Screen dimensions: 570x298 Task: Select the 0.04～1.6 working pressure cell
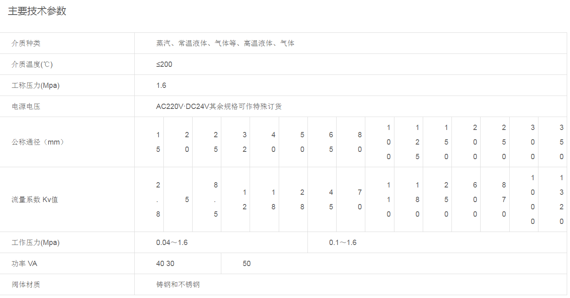point(172,243)
